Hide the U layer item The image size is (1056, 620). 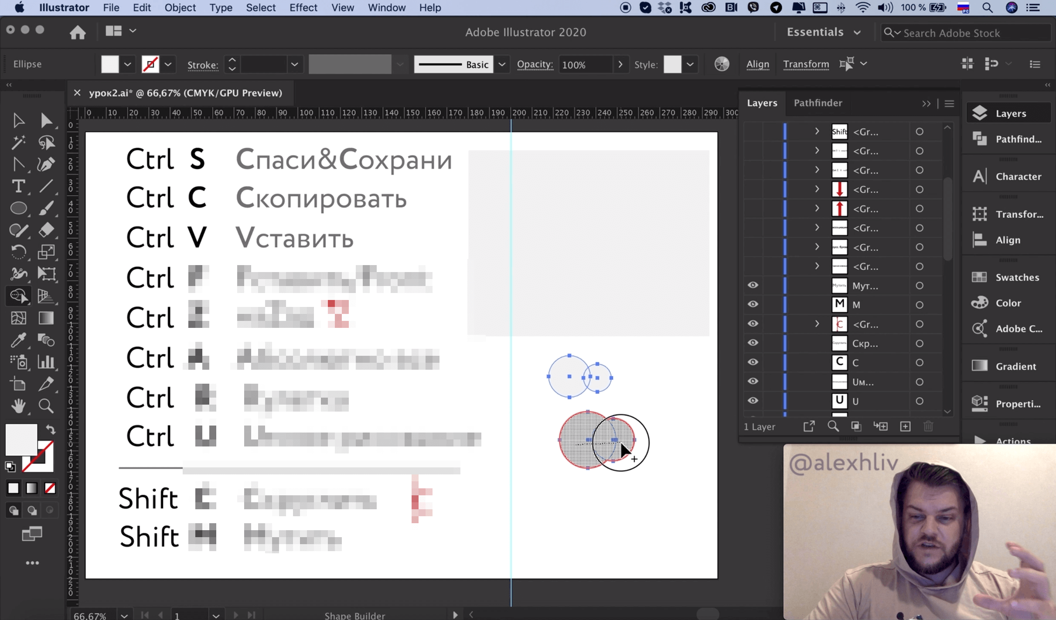tap(753, 401)
